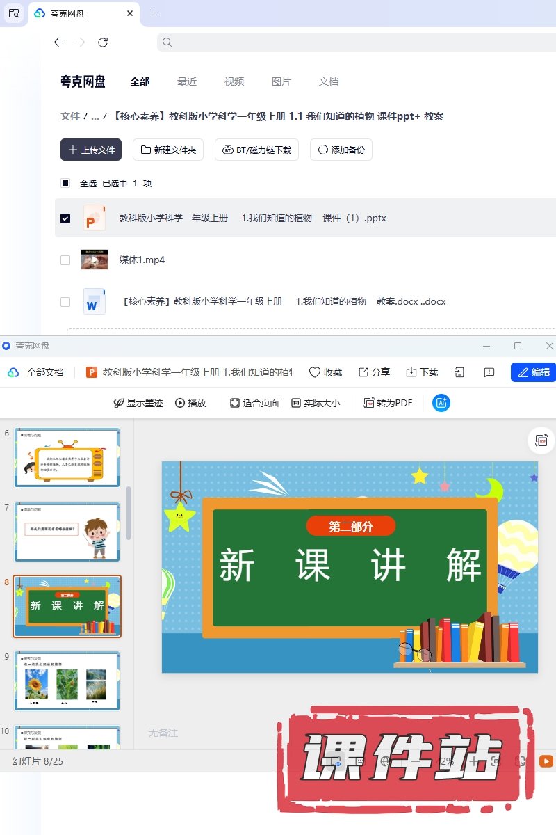Viewport: 556px width, 835px height.
Task: Tick the checkbox for 媒体1.mp4
Action: (65, 260)
